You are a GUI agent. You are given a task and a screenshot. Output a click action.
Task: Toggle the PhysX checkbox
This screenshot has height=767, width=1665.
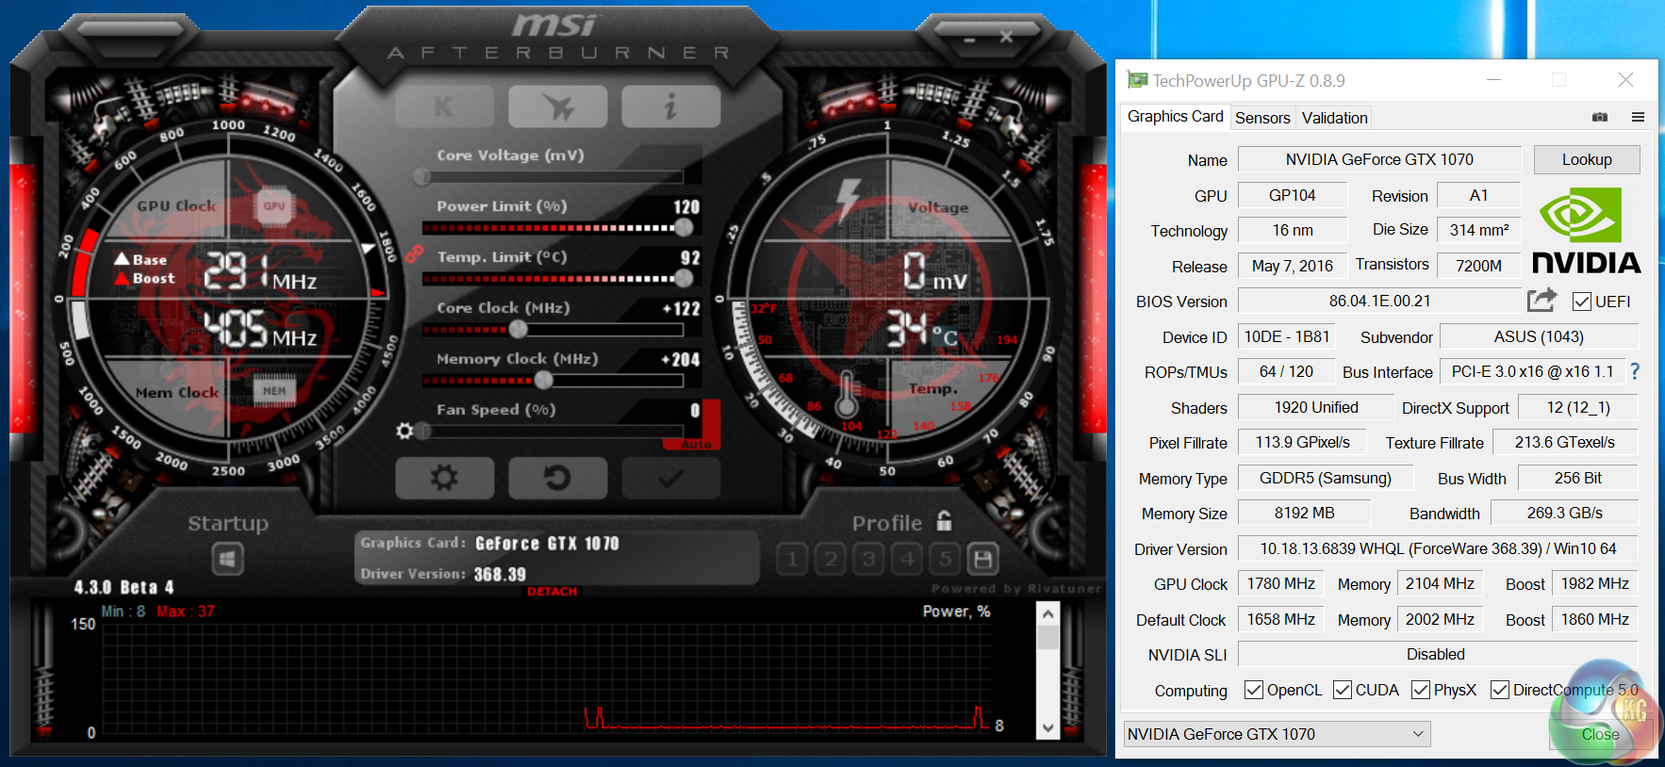(1421, 690)
